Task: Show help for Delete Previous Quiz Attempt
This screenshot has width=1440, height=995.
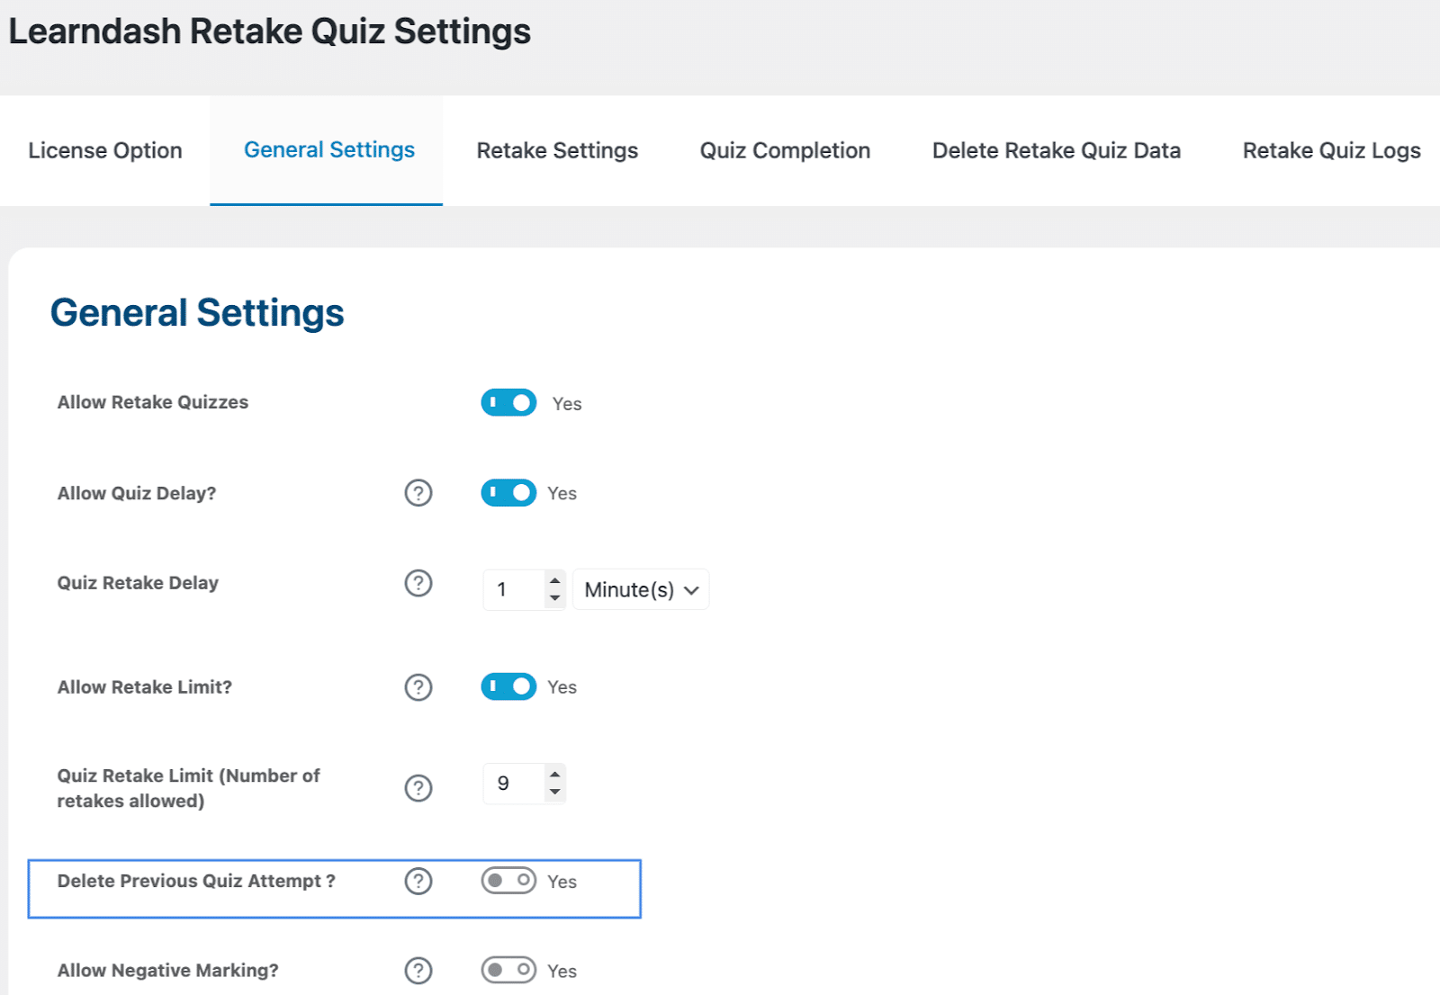Action: [418, 881]
